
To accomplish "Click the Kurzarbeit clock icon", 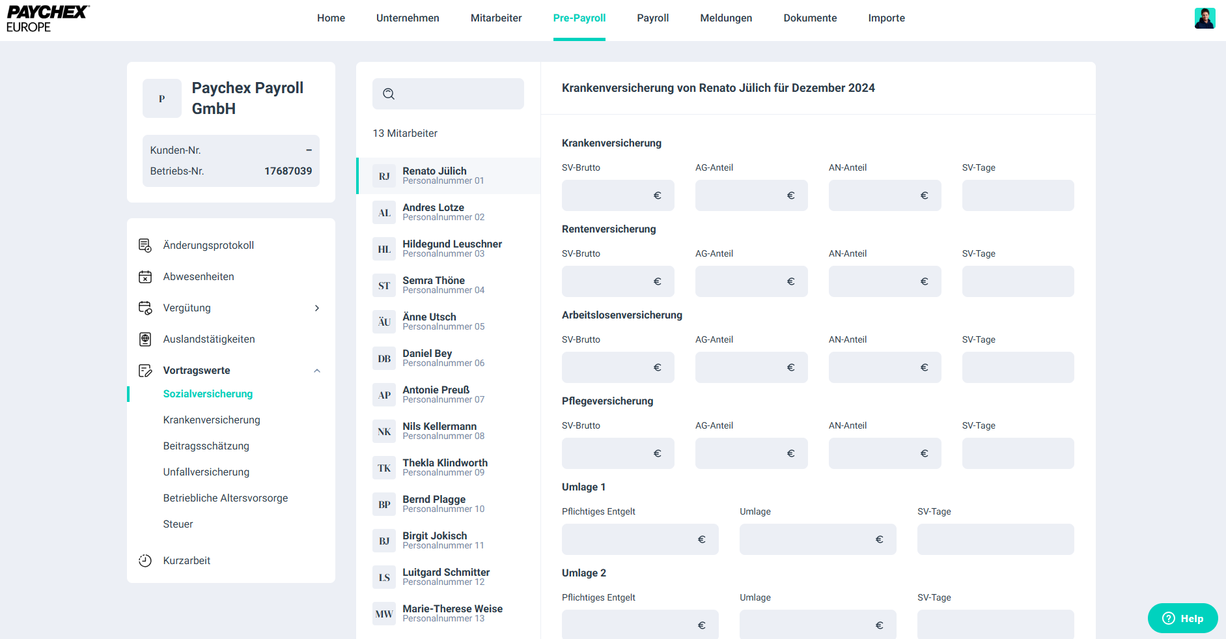I will [145, 561].
